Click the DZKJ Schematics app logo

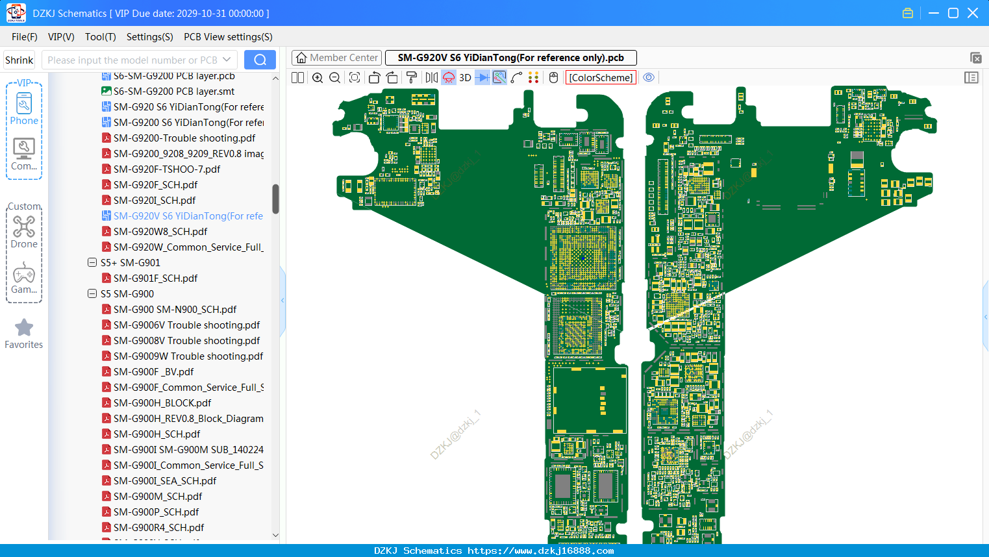coord(16,13)
